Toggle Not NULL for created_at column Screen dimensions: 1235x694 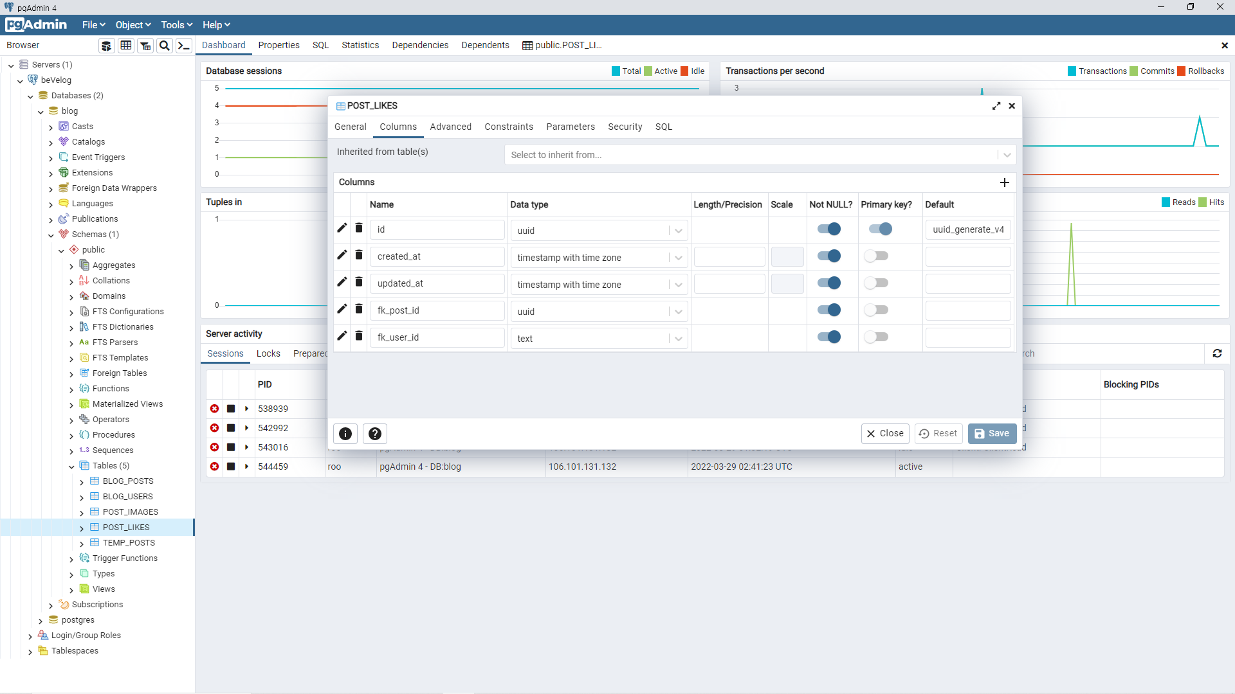click(829, 256)
